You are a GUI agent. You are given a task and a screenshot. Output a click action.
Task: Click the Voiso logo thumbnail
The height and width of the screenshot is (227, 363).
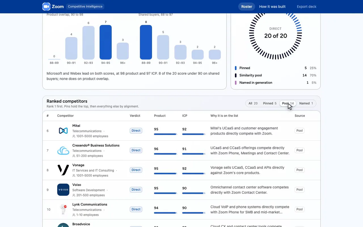tap(63, 190)
